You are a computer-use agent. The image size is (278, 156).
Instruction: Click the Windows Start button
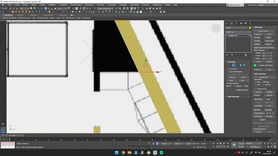117,153
